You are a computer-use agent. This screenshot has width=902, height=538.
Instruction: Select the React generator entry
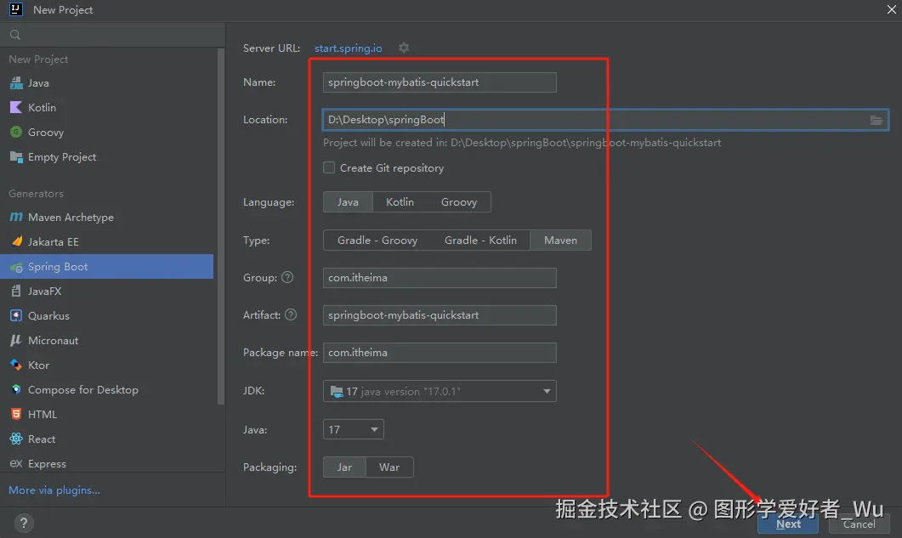tap(106, 439)
